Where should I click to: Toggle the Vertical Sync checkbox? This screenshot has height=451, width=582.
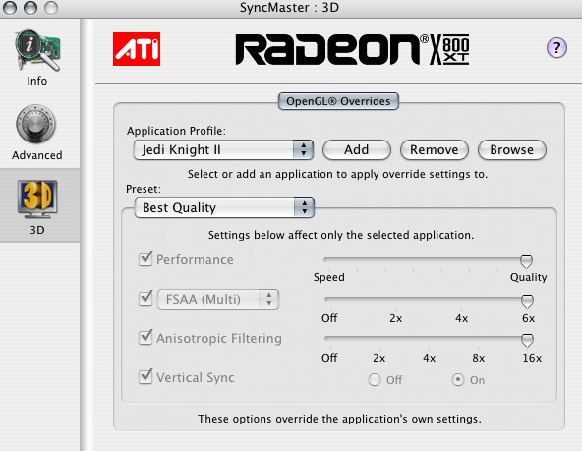(145, 377)
